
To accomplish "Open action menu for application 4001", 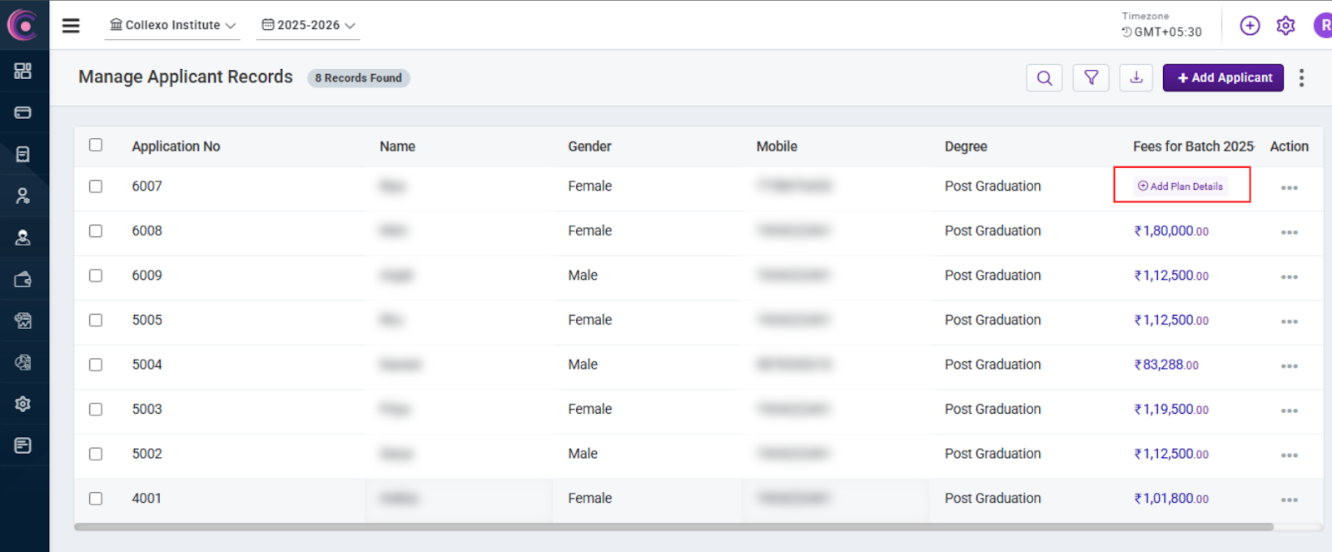I will pyautogui.click(x=1289, y=500).
